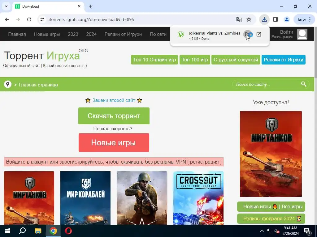This screenshot has width=317, height=237.
Task: Open File Explorer from taskbar
Action: (38, 231)
